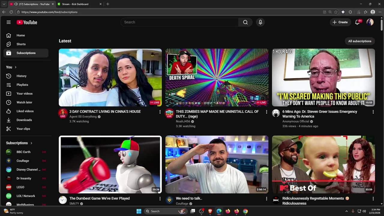Screen dimensions: 384x216
Task: Open Shorts from the sidebar
Action: point(26,44)
